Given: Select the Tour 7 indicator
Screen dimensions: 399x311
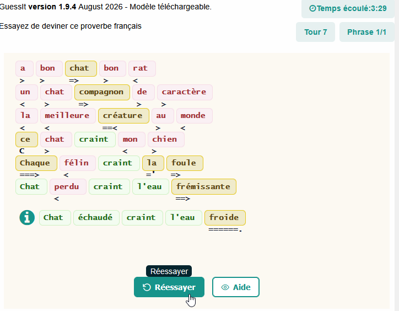Looking at the screenshot, I should click(x=316, y=32).
